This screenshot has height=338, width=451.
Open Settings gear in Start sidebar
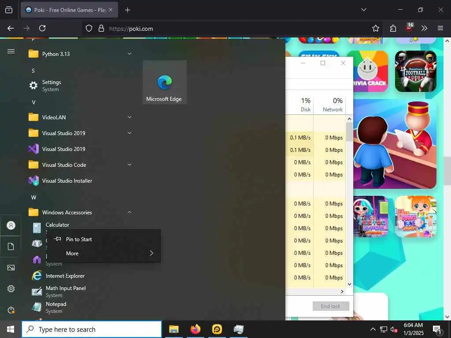tap(11, 289)
